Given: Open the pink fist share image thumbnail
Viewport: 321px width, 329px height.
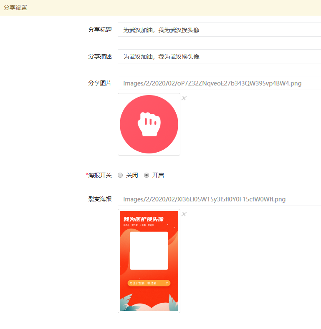Looking at the screenshot, I should click(149, 124).
